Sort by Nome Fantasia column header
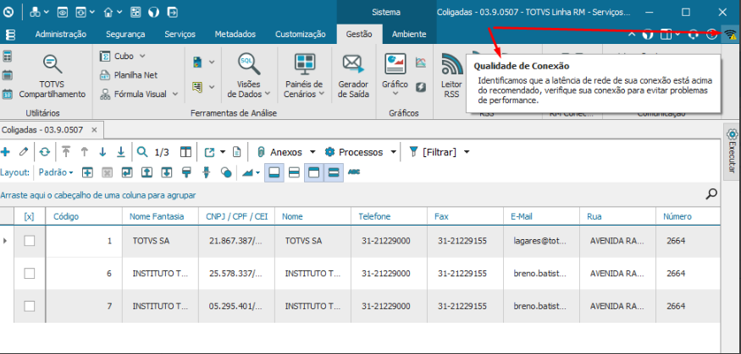Viewport: 741px width, 354px height. (160, 216)
